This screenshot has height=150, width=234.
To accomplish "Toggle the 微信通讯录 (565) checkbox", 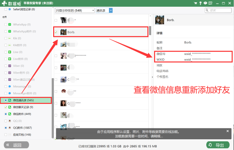I will click(x=6, y=100).
